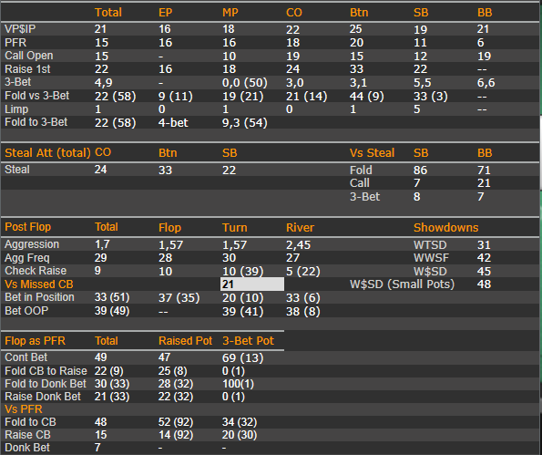This screenshot has width=542, height=455.
Task: Select the Raise CB row label
Action: point(27,435)
